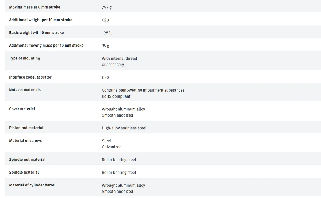Click the 'Note on materials' label
This screenshot has width=321, height=198.
tap(25, 90)
